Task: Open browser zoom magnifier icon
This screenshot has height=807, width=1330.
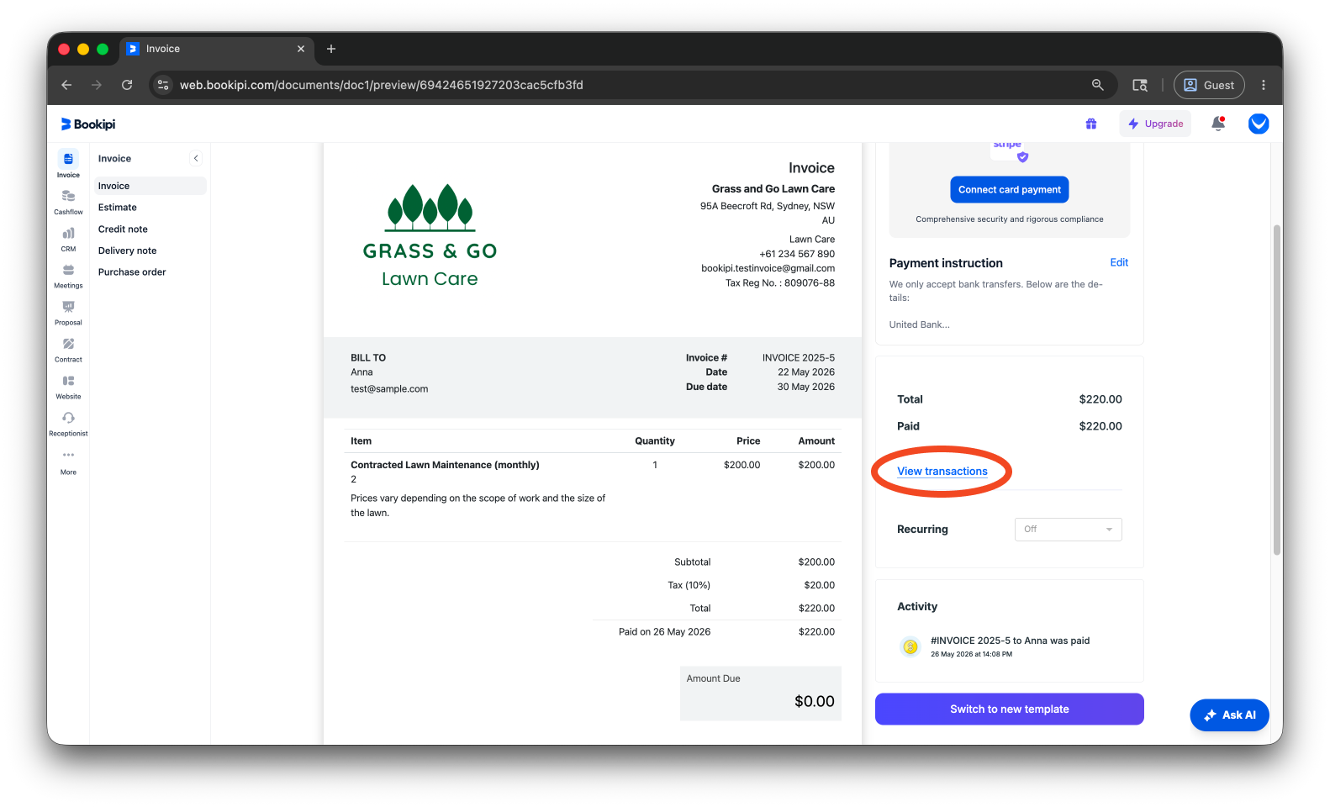Action: (x=1097, y=85)
